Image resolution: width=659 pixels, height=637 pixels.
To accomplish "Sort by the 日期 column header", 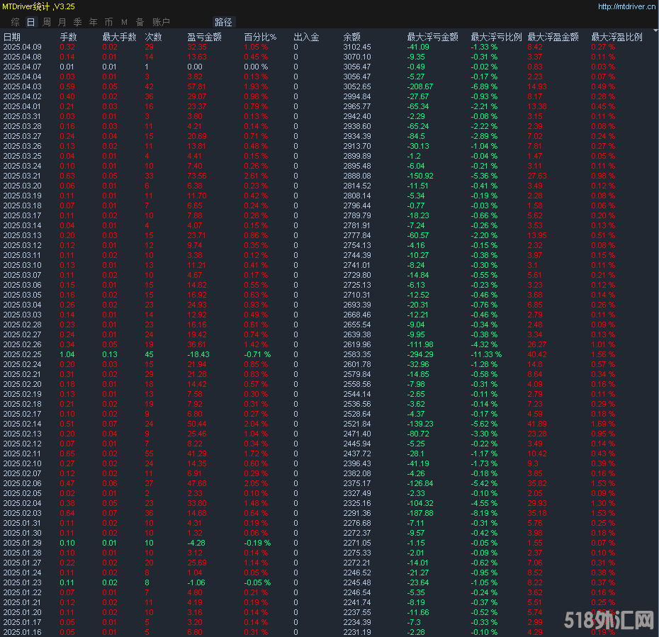I will [x=12, y=37].
